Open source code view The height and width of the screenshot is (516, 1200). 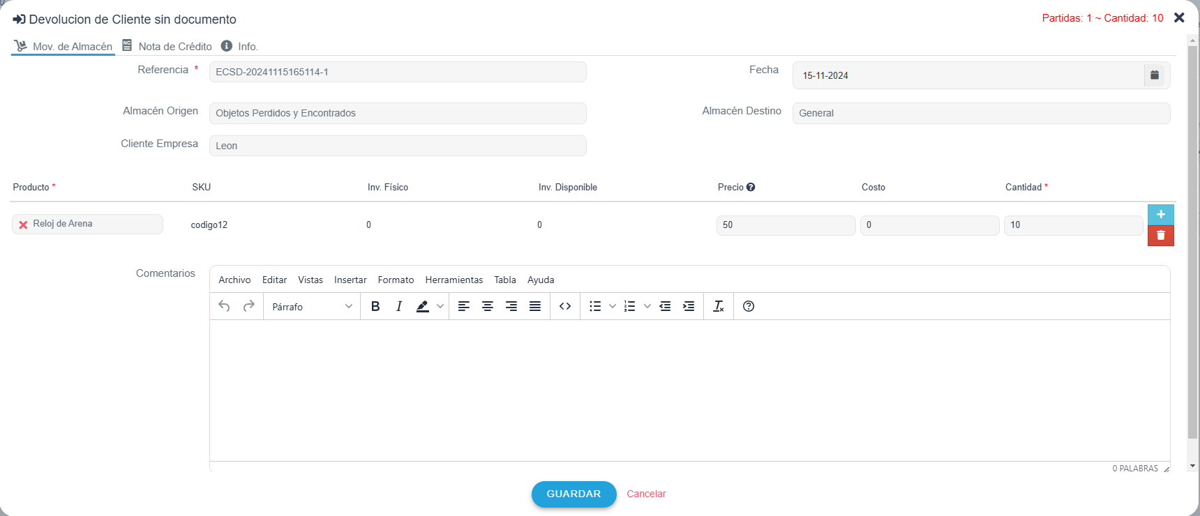pyautogui.click(x=565, y=306)
